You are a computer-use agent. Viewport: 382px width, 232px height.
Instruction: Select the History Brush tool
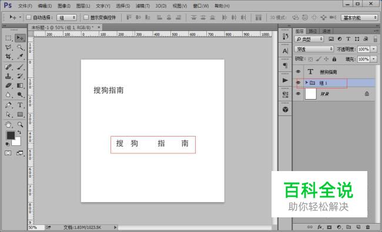coord(20,76)
